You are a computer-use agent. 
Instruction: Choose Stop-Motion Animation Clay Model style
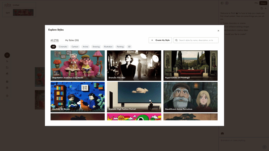78,65
